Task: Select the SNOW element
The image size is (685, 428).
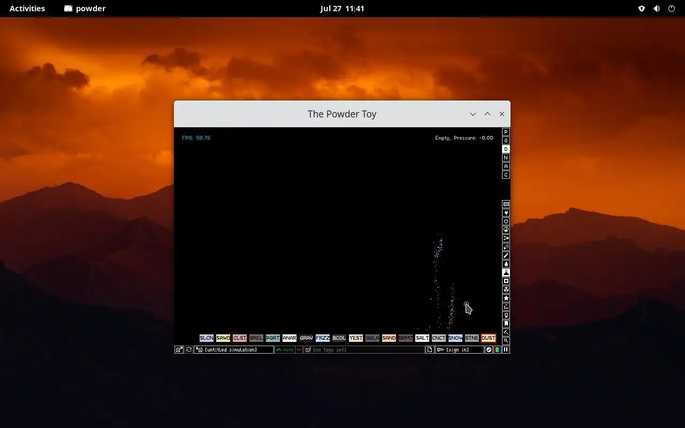Action: pyautogui.click(x=455, y=338)
